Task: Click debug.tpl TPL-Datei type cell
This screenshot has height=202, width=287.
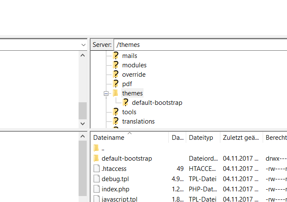Action: pos(202,179)
